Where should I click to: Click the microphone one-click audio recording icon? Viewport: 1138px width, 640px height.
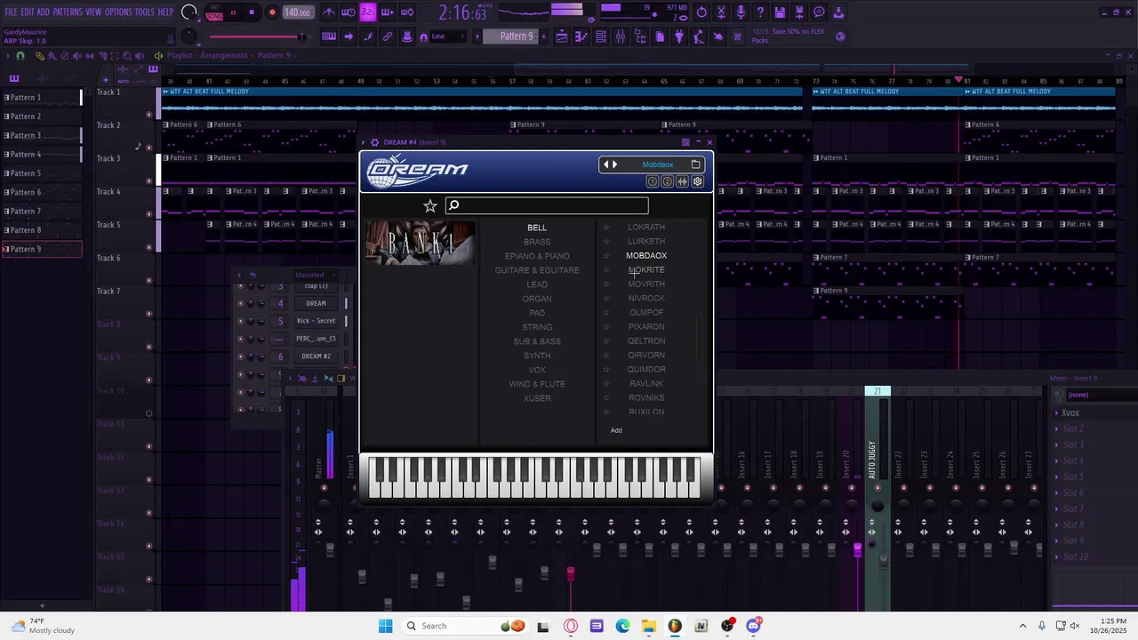[741, 12]
